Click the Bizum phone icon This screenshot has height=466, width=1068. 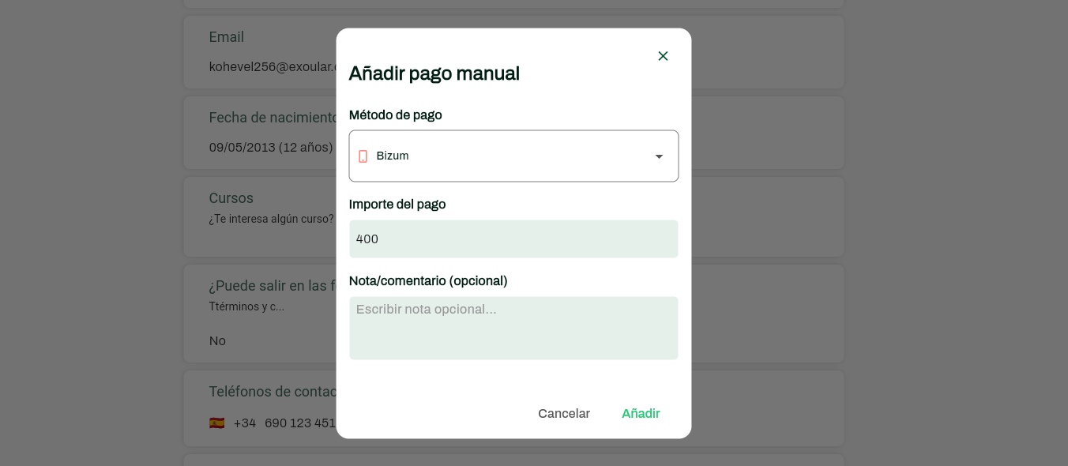click(363, 156)
